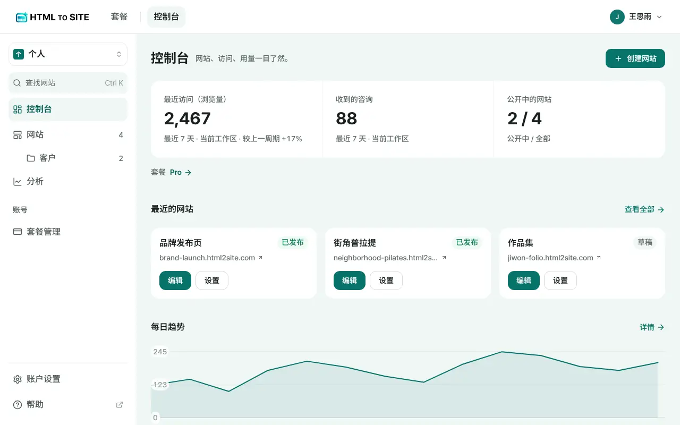Click 设置 on the 品牌发布页 card
The image size is (680, 425).
click(x=212, y=280)
